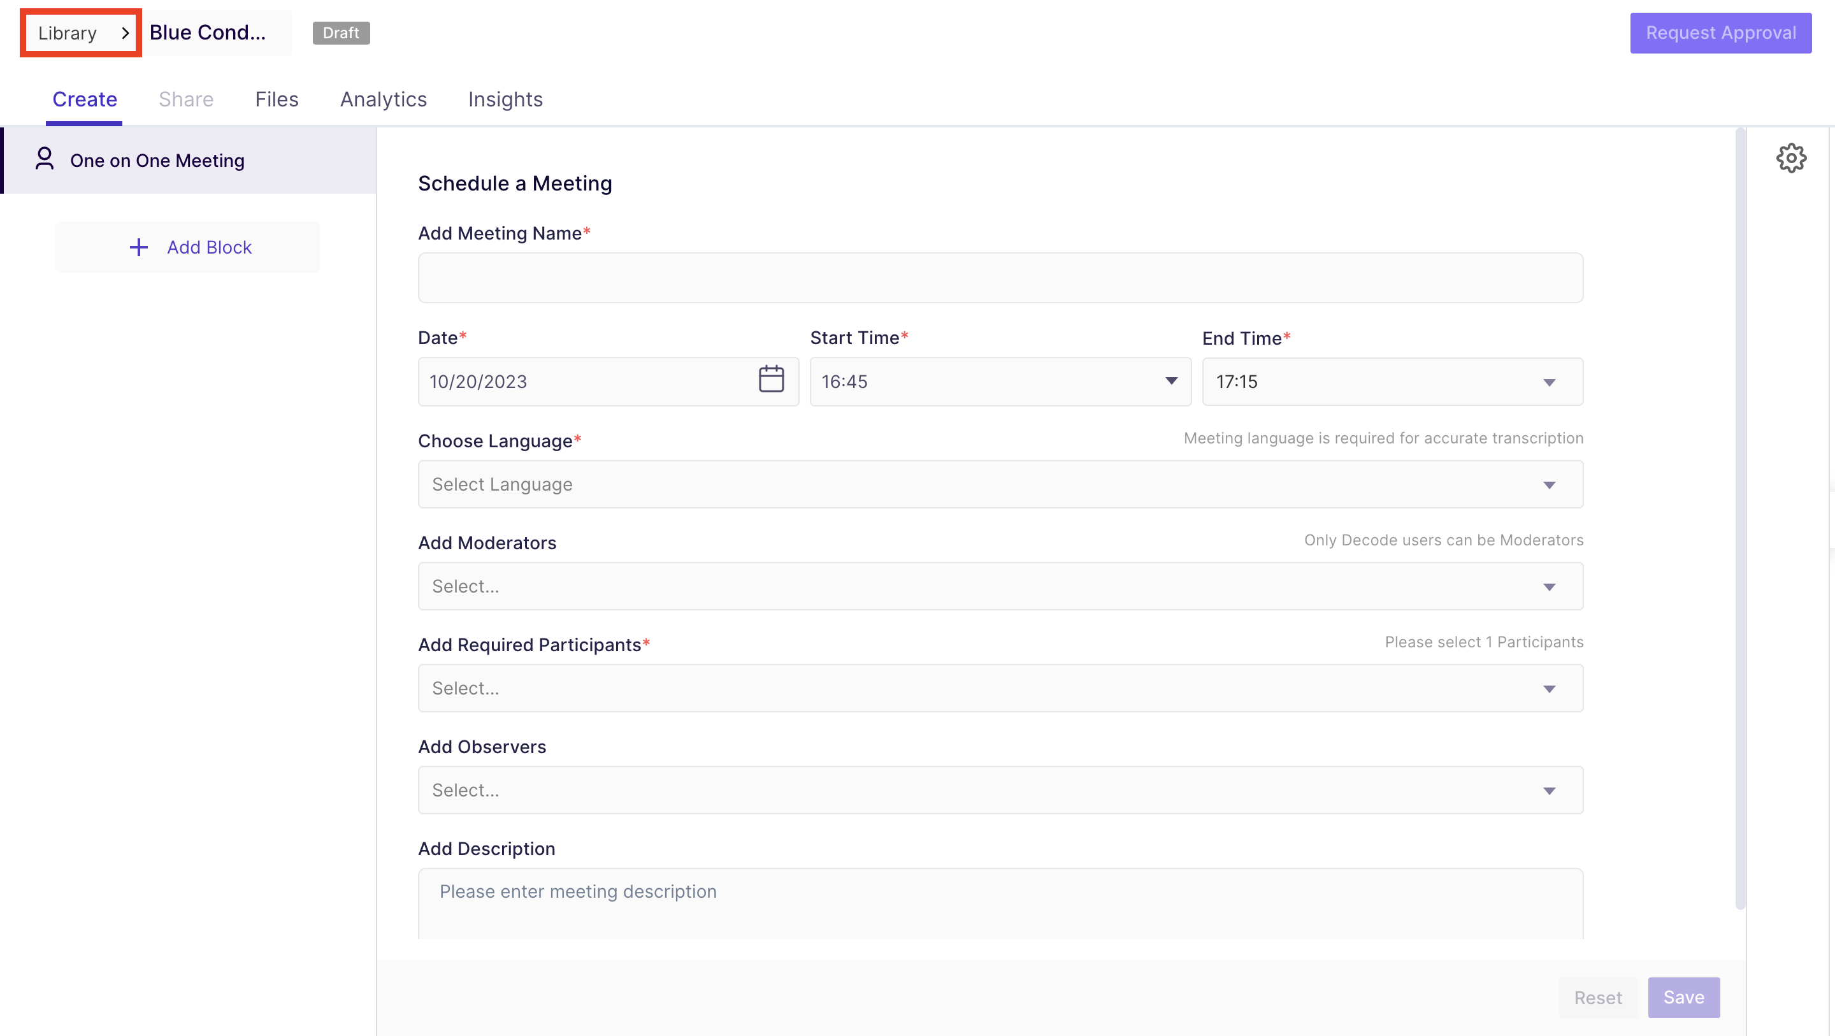Click the breadcrumb chevron after Library
Screen dimensions: 1835x1036
pyautogui.click(x=125, y=32)
